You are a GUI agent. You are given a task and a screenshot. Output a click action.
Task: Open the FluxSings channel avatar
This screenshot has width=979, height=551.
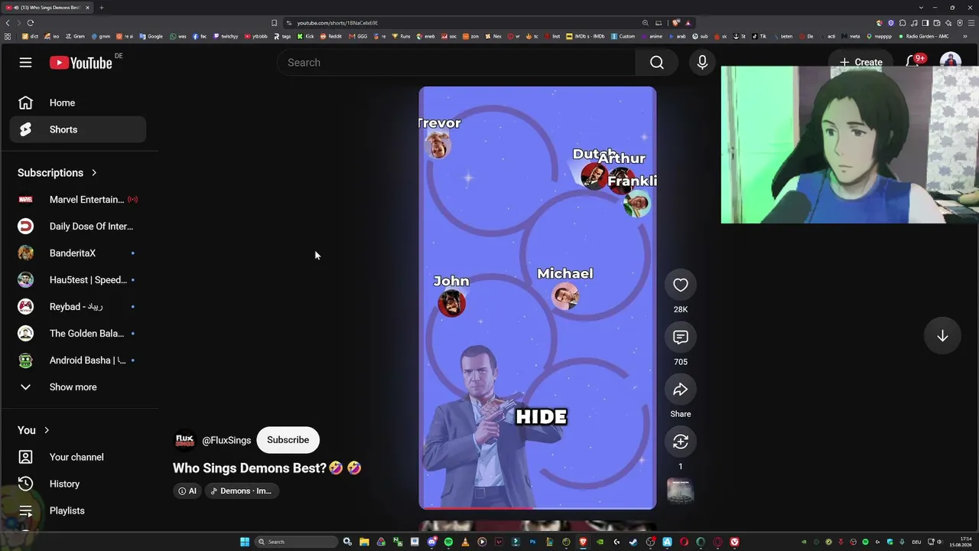click(x=185, y=440)
